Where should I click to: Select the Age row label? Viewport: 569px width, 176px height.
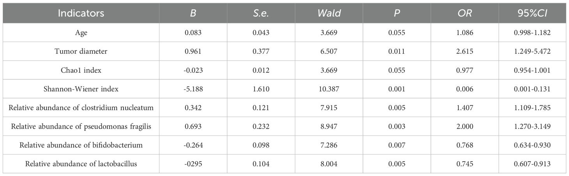pos(81,33)
